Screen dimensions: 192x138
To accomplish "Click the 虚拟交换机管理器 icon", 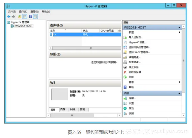I will click(x=125, y=47).
